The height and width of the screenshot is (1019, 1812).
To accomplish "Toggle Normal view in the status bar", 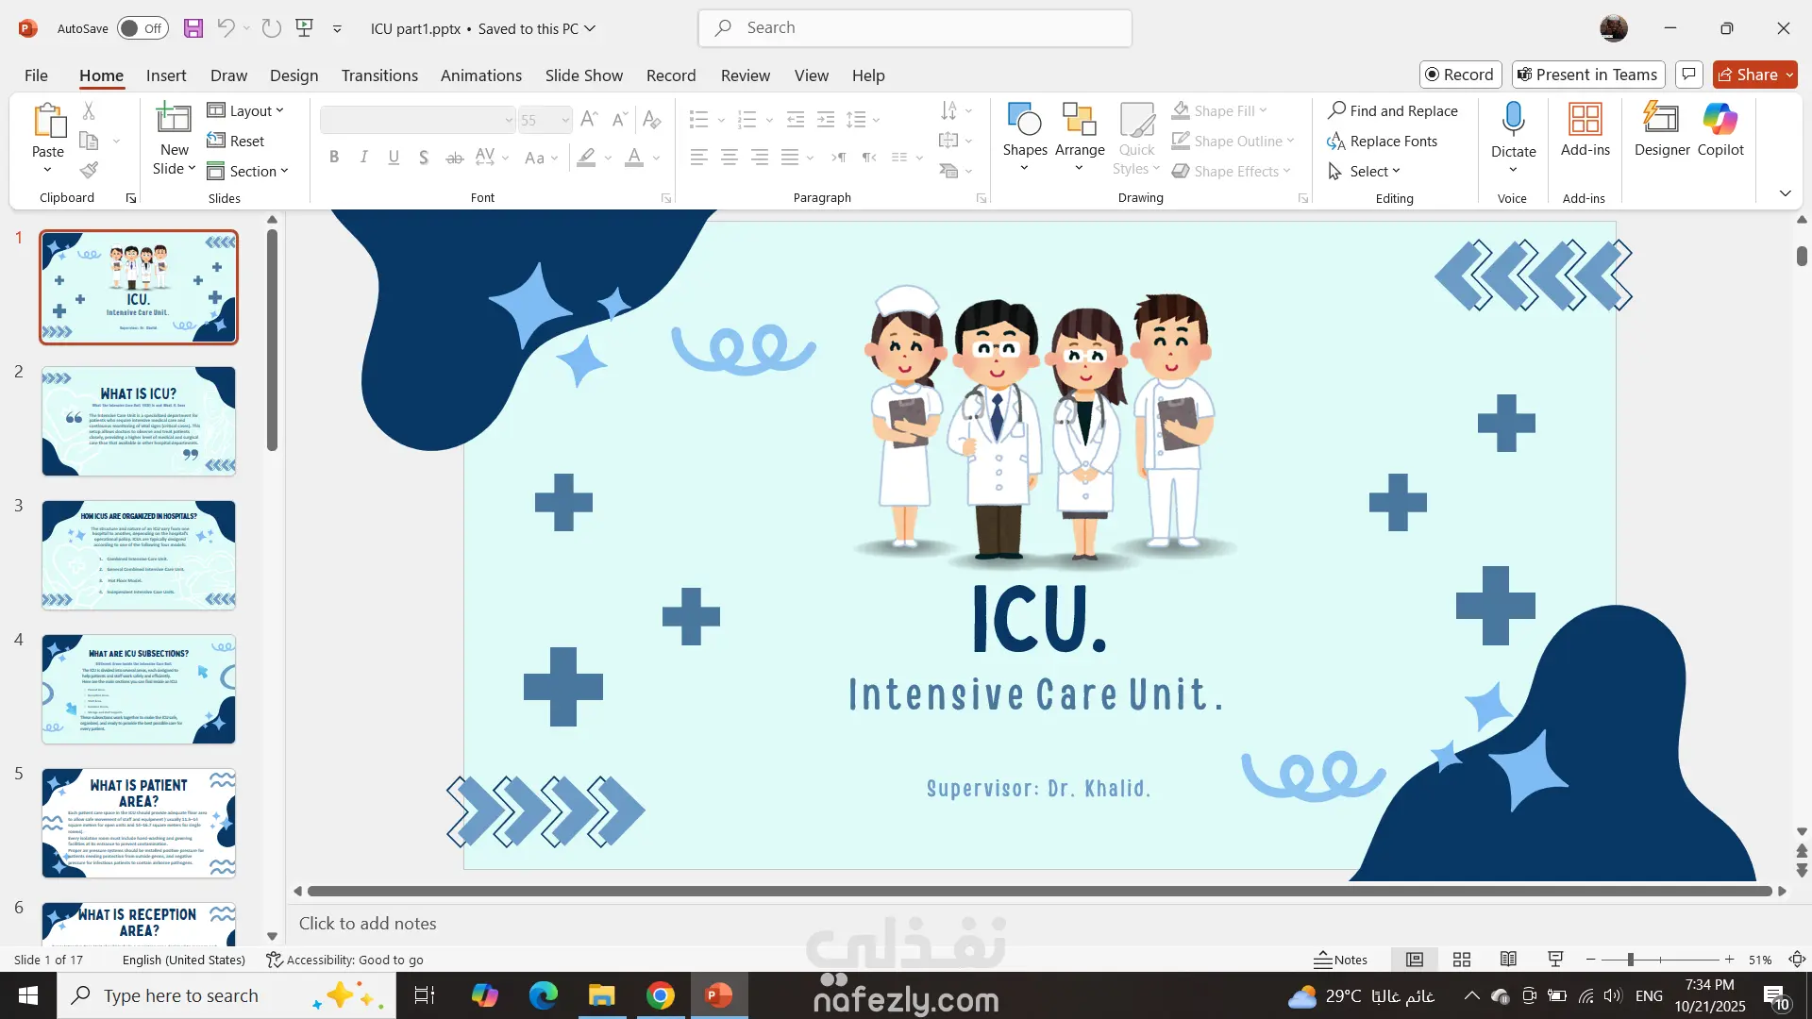I will 1415,960.
